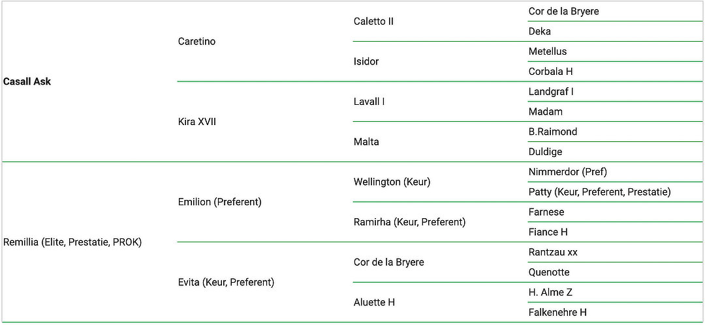Click Falkenehre H at the bottom

557,313
